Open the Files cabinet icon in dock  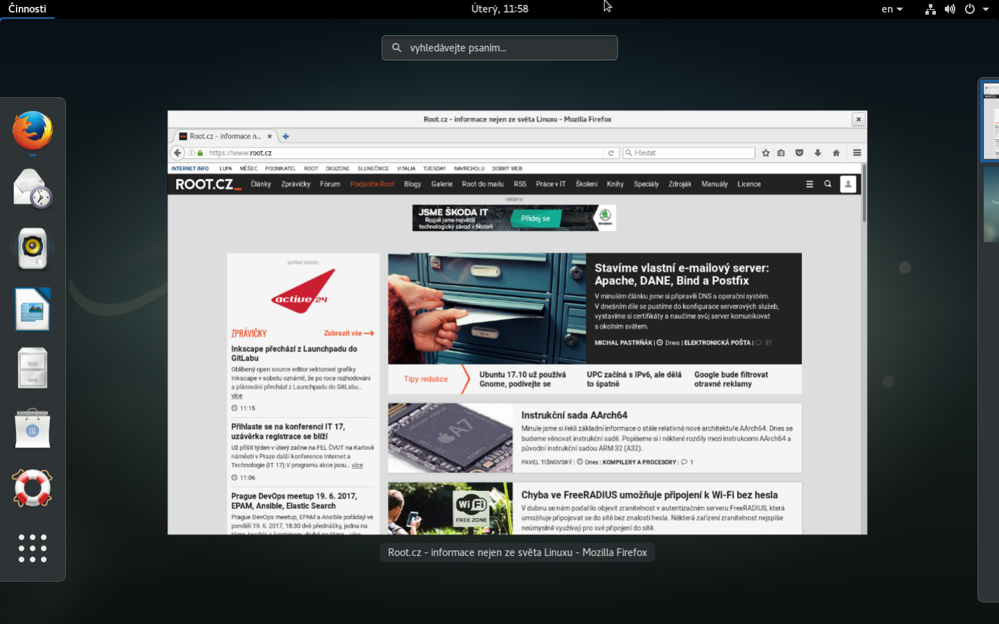[33, 367]
